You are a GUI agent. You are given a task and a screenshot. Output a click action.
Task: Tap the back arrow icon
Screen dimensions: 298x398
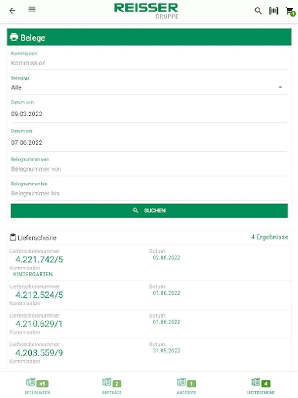(x=12, y=11)
